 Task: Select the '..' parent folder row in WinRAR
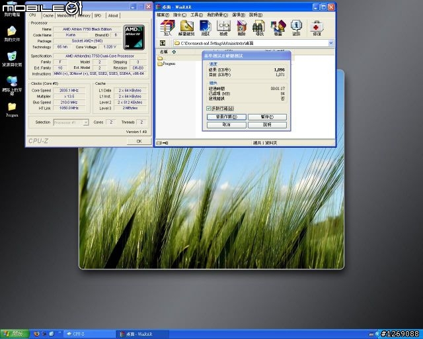tap(160, 58)
